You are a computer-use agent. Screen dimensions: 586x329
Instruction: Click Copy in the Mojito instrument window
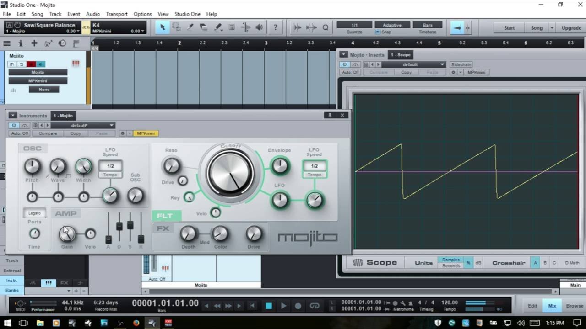pos(76,133)
